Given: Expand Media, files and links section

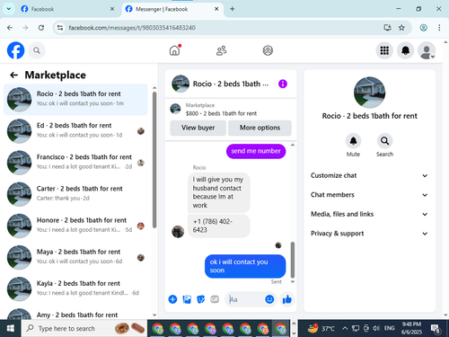Looking at the screenshot, I should point(369,214).
